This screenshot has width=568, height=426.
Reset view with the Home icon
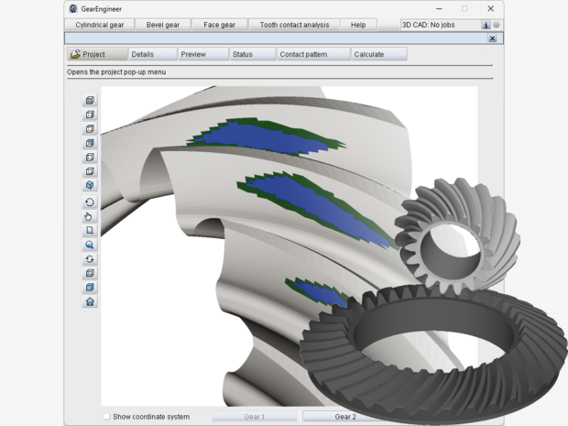tap(90, 301)
